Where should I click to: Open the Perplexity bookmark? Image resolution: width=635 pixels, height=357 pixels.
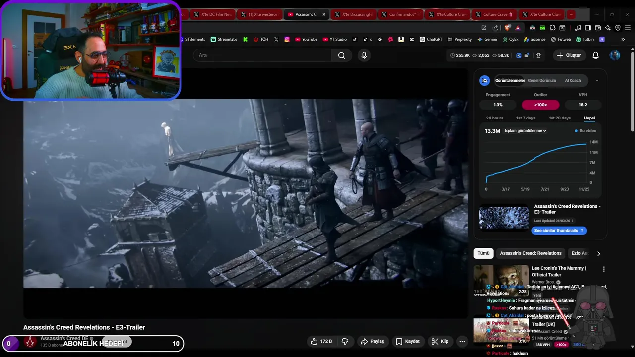(x=460, y=39)
